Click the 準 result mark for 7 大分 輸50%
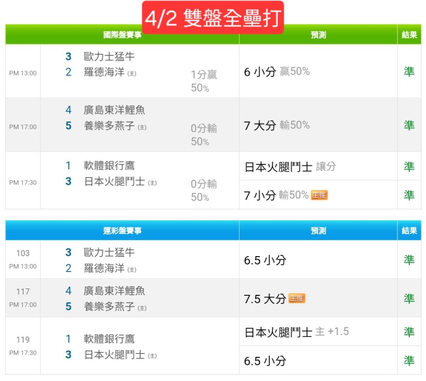The image size is (426, 381). (409, 125)
